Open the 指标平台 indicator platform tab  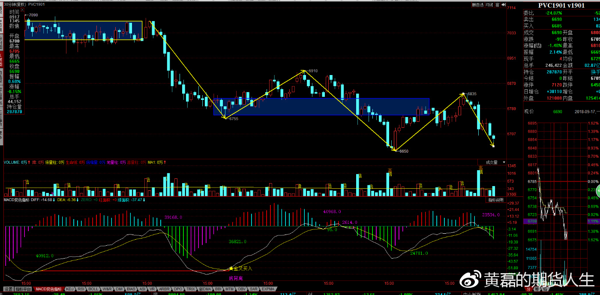click(24, 289)
